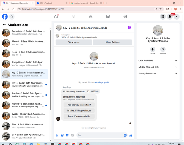Search in conversation magnifier icon

[x=163, y=49]
